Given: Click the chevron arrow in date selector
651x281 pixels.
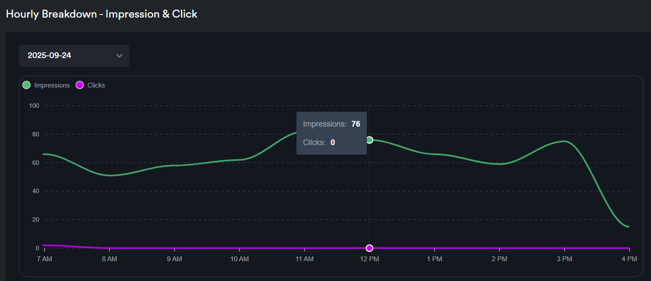Looking at the screenshot, I should [x=119, y=56].
